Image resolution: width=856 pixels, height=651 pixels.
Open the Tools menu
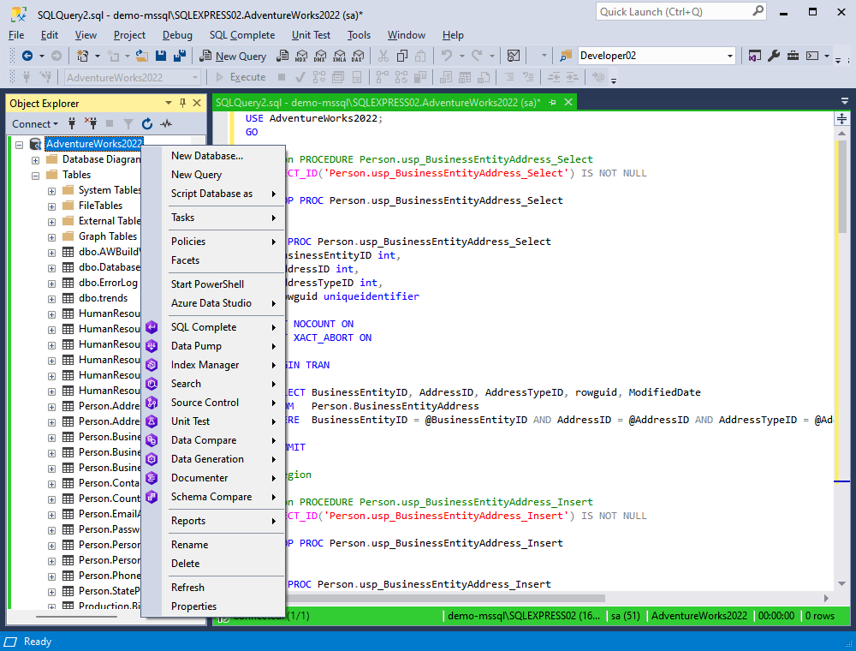pyautogui.click(x=359, y=35)
